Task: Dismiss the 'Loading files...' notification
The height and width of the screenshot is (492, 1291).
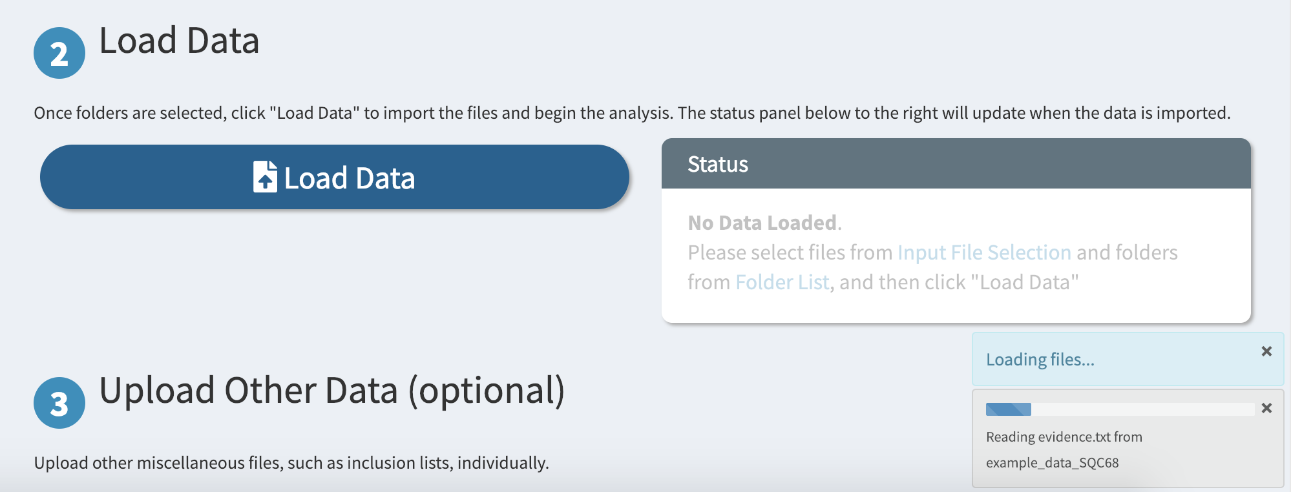Action: pos(1266,351)
